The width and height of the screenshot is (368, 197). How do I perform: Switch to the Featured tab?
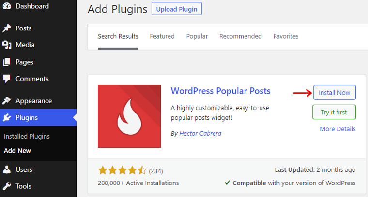(x=162, y=36)
